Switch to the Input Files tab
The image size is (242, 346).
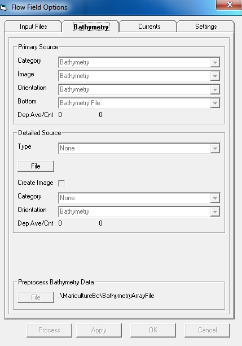coord(33,27)
